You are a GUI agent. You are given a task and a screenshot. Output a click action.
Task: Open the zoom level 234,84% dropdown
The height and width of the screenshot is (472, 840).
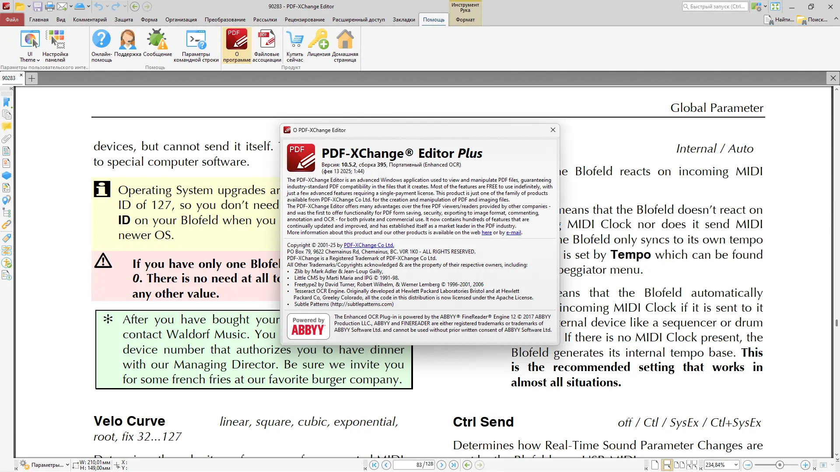(736, 465)
